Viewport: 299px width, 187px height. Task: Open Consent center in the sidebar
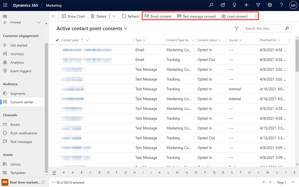click(x=22, y=102)
